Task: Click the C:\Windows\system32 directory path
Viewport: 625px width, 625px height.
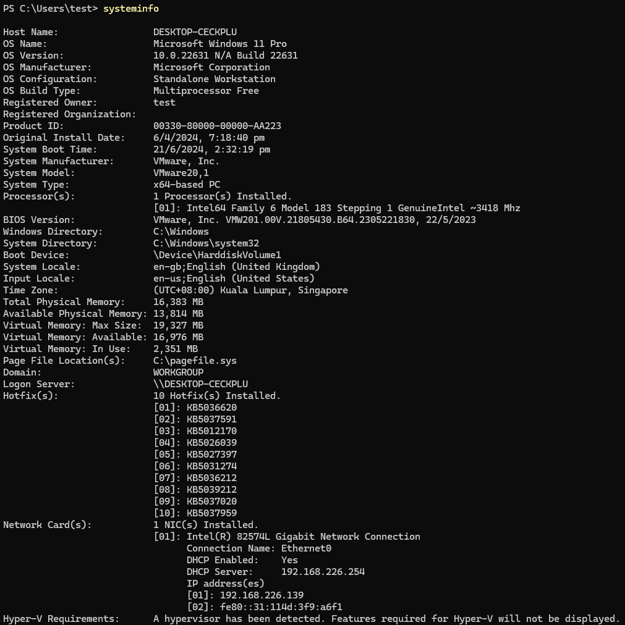Action: (206, 243)
